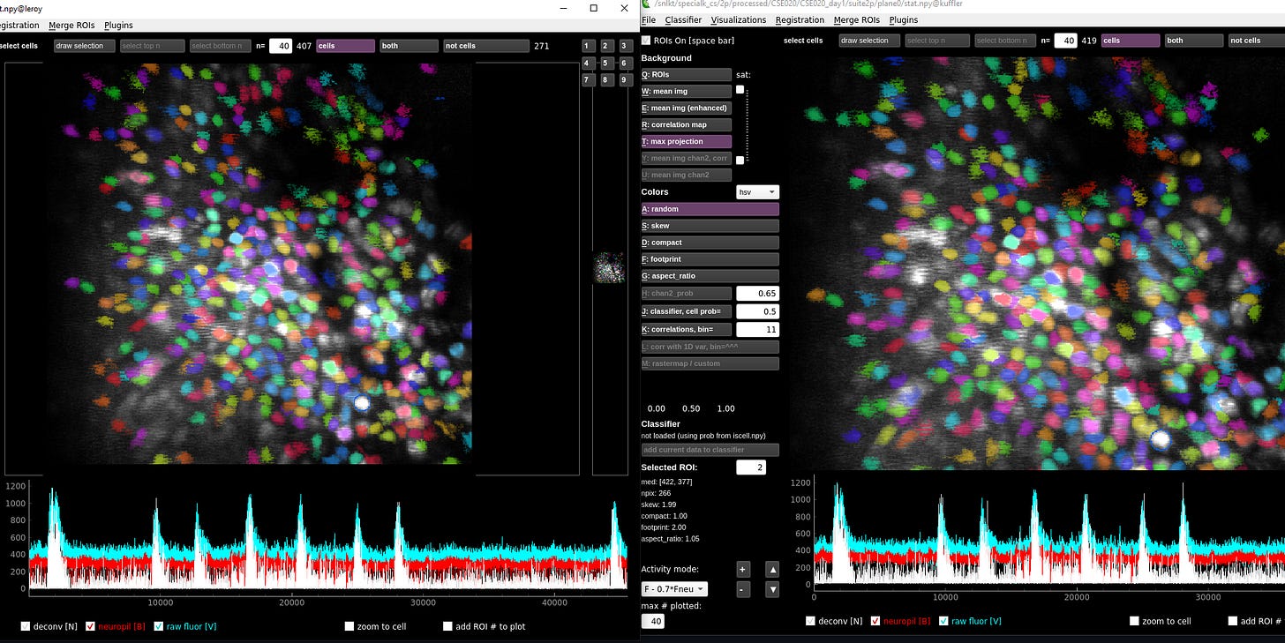Click the up arrow trace button

click(x=772, y=570)
